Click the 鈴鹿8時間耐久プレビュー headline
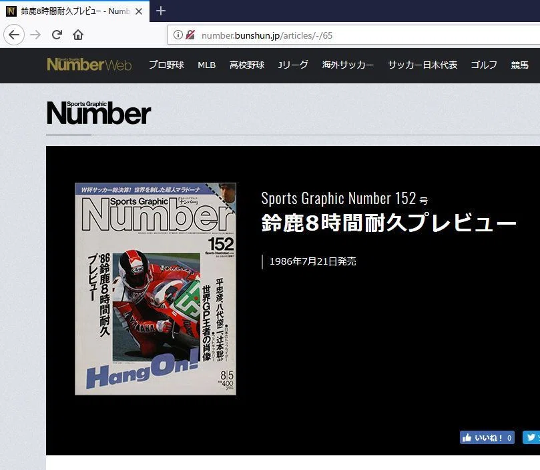540x470 pixels. tap(389, 223)
